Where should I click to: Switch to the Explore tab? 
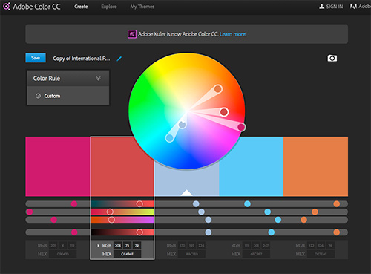pyautogui.click(x=109, y=7)
